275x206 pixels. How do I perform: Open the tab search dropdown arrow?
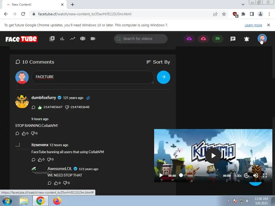coord(243,5)
